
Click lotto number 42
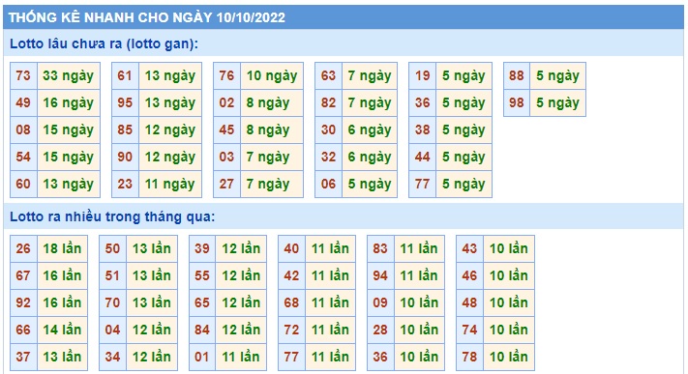tap(291, 276)
